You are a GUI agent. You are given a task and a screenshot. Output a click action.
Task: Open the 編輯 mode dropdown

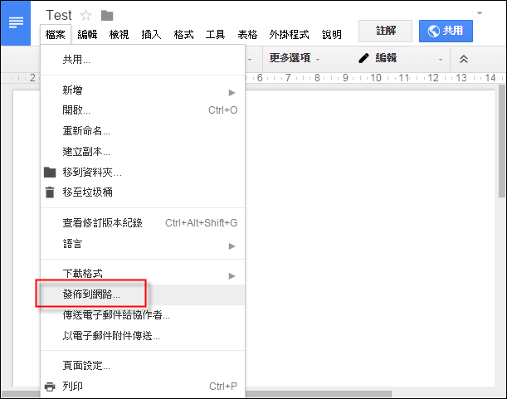click(400, 58)
